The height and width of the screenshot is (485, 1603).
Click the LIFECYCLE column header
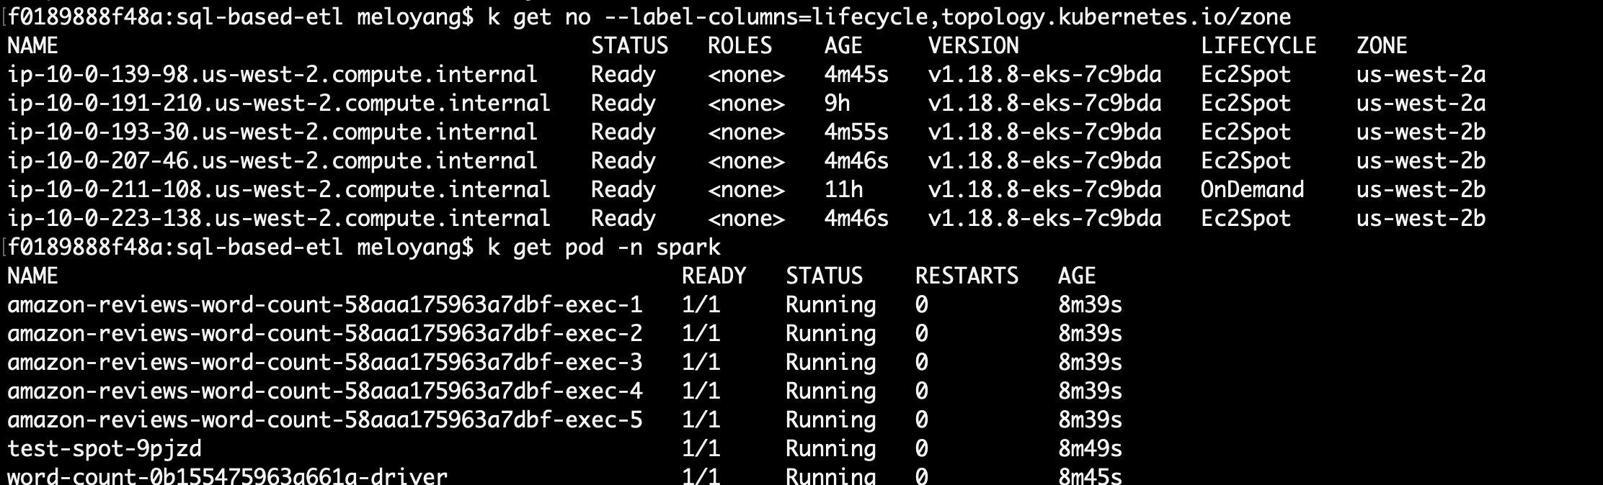click(1258, 46)
